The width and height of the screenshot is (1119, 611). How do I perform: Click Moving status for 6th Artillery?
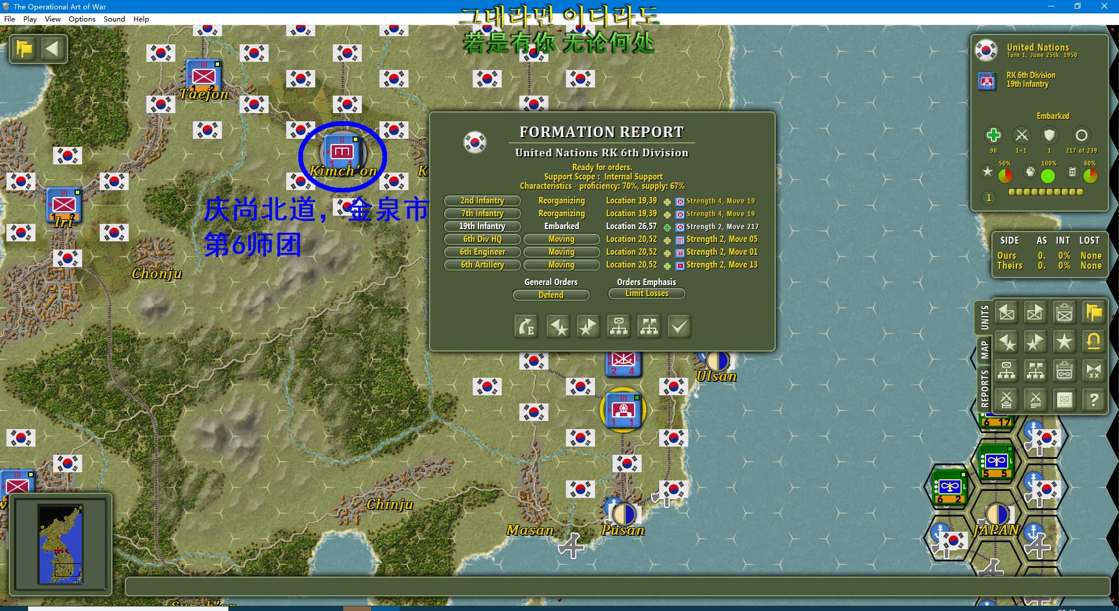(561, 265)
